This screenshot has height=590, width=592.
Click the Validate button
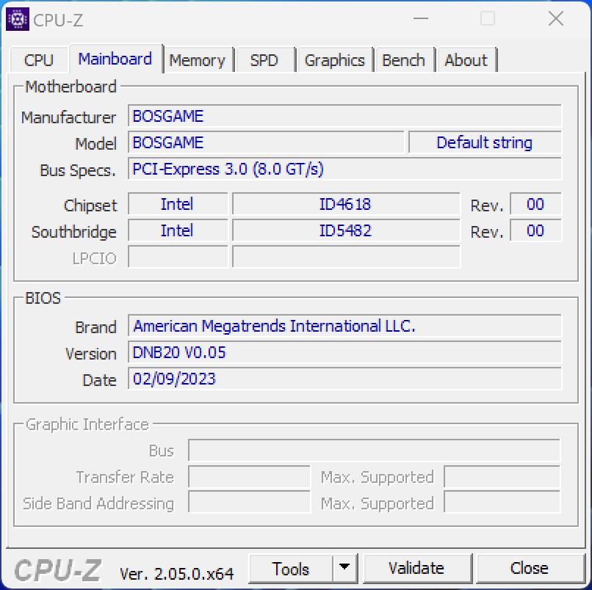(416, 568)
